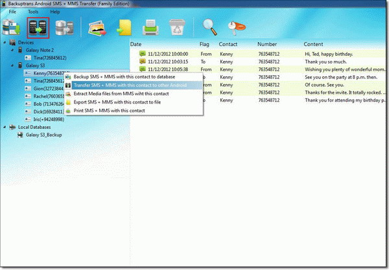This screenshot has height=270, width=389.
Task: Select Iris(+94248998) contact
Action: [49, 119]
